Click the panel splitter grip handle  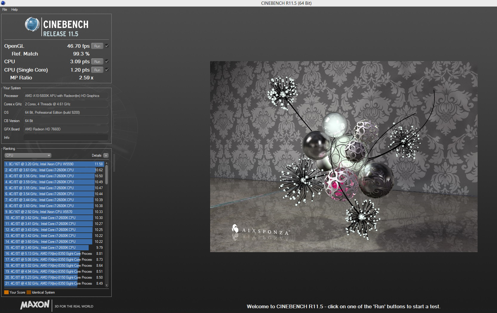[x=114, y=163]
